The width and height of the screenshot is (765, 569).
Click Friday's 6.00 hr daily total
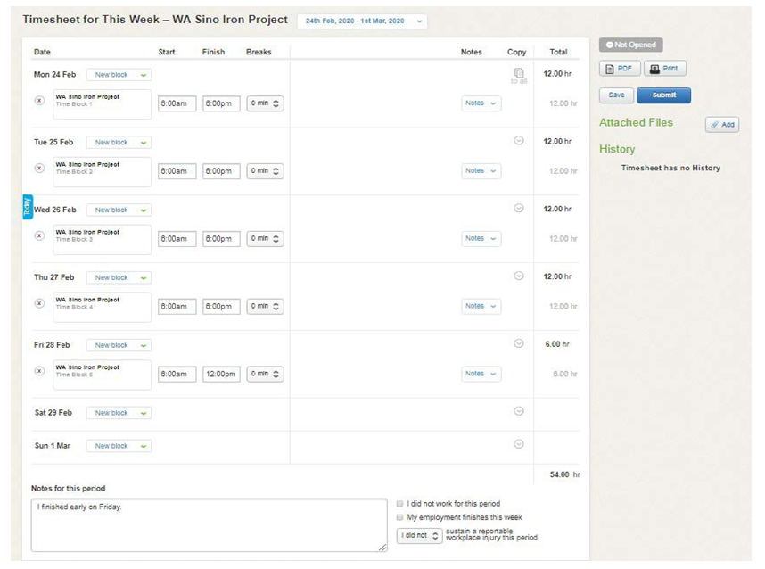557,344
